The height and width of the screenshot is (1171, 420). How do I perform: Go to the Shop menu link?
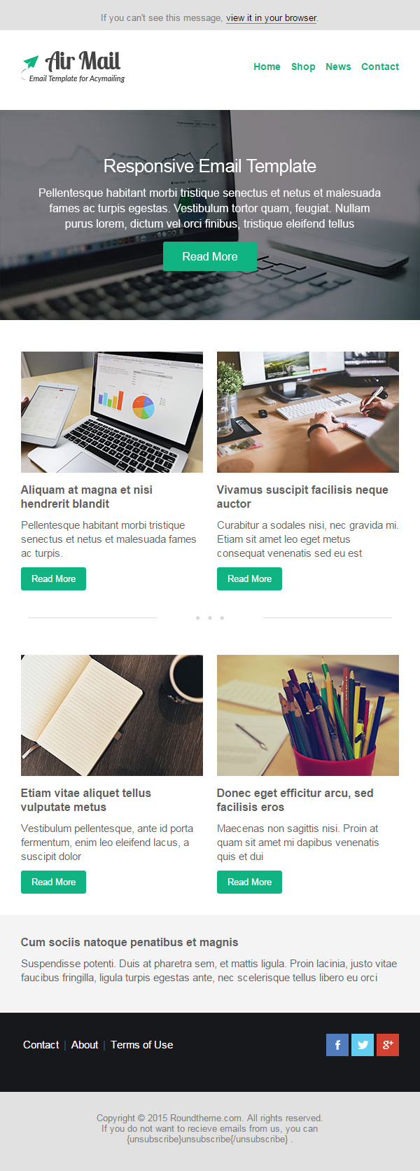(x=303, y=67)
